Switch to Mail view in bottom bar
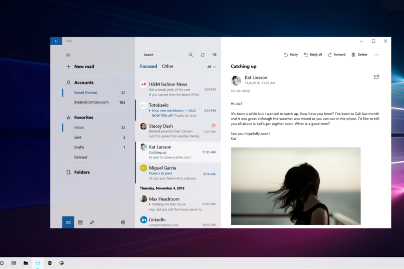The width and height of the screenshot is (404, 269). click(68, 222)
